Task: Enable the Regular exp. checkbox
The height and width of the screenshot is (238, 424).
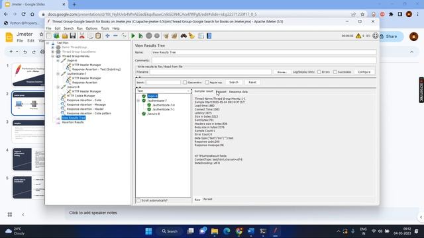Action: 207,82
